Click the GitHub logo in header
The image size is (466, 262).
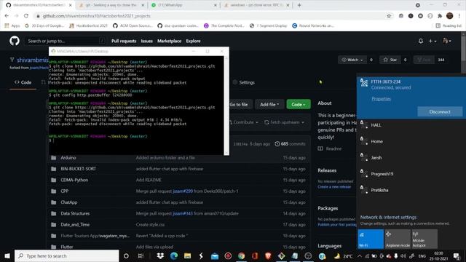pos(15,41)
